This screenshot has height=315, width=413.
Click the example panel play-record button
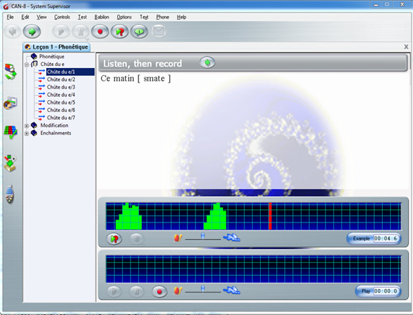115,239
